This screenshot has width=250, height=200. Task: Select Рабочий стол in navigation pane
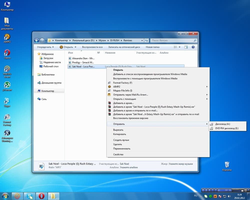pyautogui.click(x=51, y=66)
